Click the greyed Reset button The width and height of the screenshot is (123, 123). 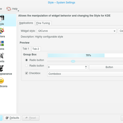click(x=31, y=118)
